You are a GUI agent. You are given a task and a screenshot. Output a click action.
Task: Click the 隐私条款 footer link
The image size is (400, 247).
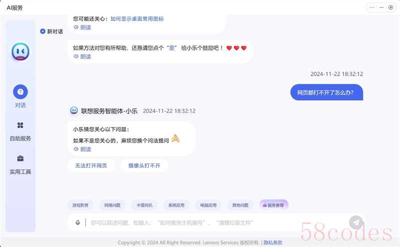tap(273, 242)
